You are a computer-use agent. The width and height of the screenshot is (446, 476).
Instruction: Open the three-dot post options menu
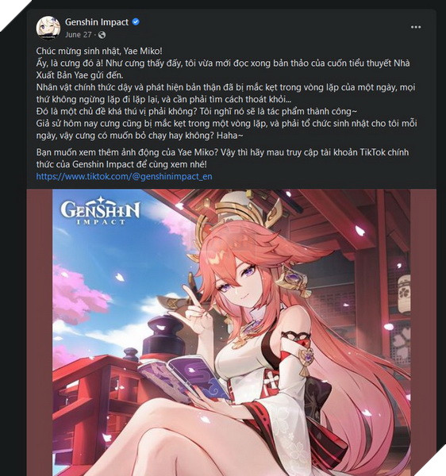coord(416,27)
